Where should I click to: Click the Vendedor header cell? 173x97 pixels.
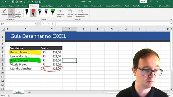pyautogui.click(x=25, y=48)
